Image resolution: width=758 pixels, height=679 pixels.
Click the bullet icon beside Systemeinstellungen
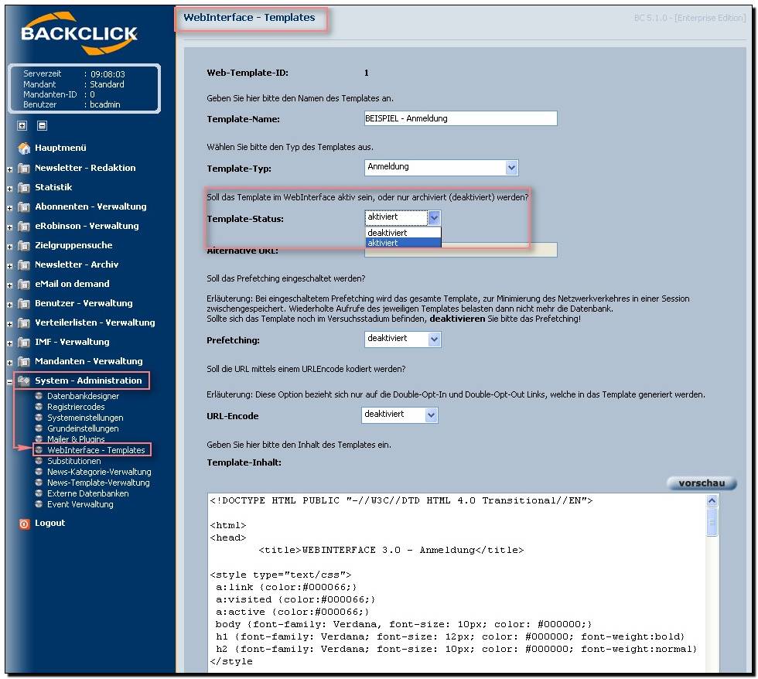click(39, 417)
